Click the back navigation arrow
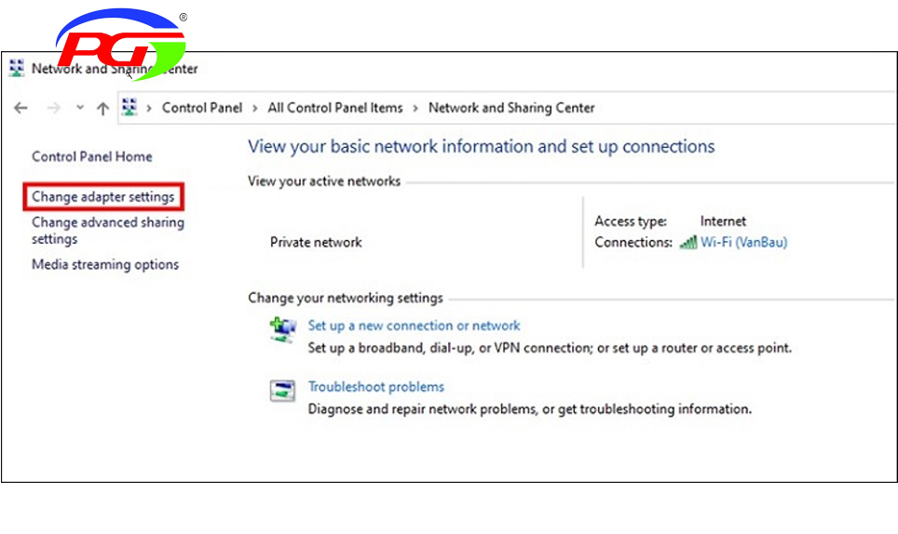898x534 pixels. click(20, 108)
